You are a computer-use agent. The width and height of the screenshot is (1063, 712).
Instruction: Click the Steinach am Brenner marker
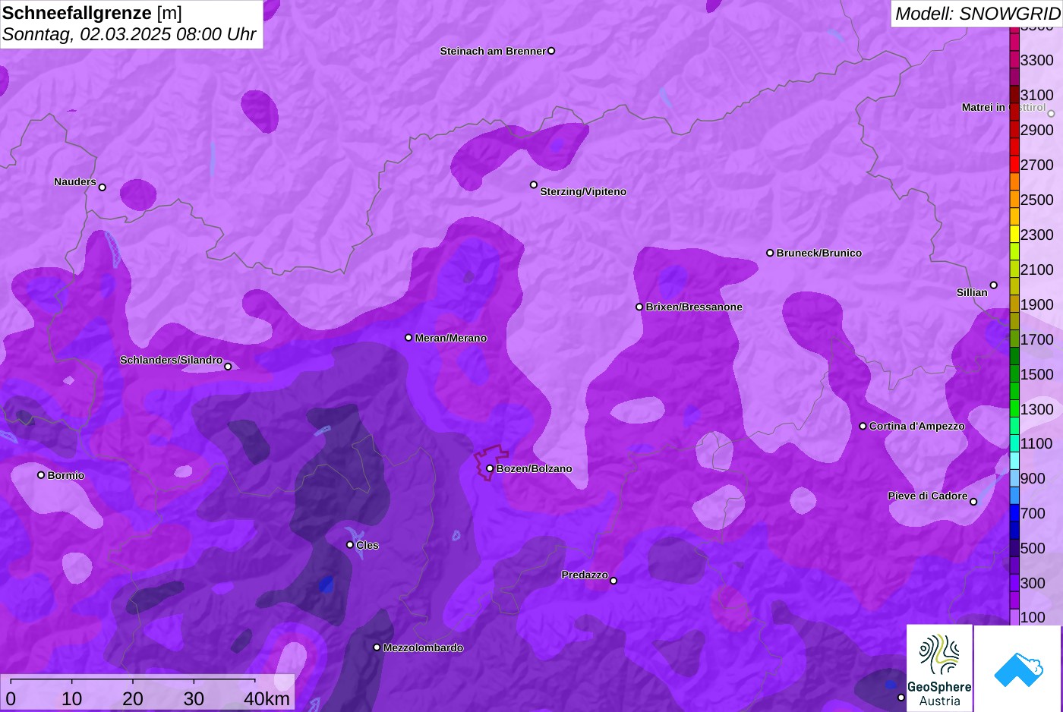pyautogui.click(x=551, y=51)
